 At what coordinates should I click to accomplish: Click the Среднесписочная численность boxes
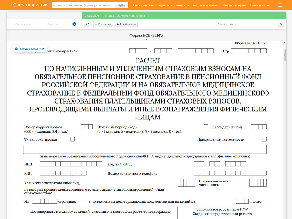(x=258, y=183)
